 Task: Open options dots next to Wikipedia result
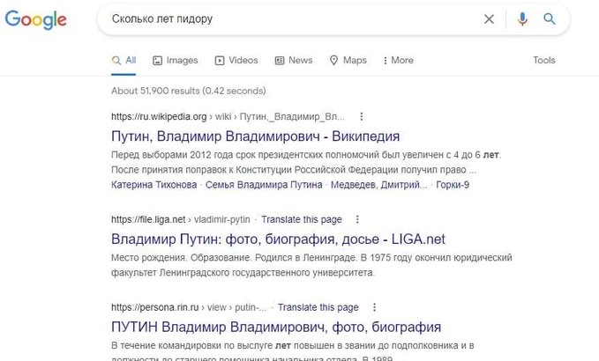coord(362,116)
